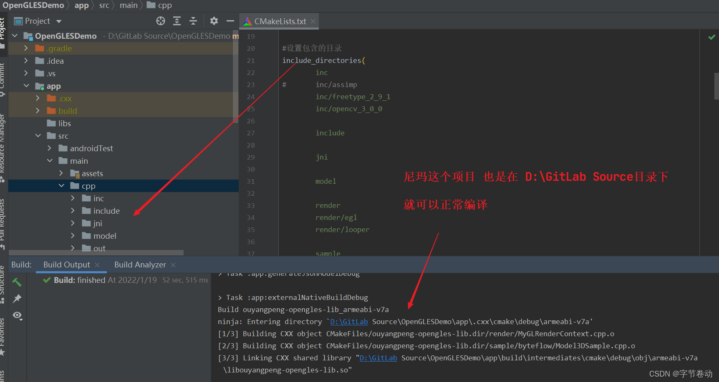This screenshot has width=719, height=382.
Task: Click the Collapse All icon in Project toolbar
Action: tap(193, 21)
